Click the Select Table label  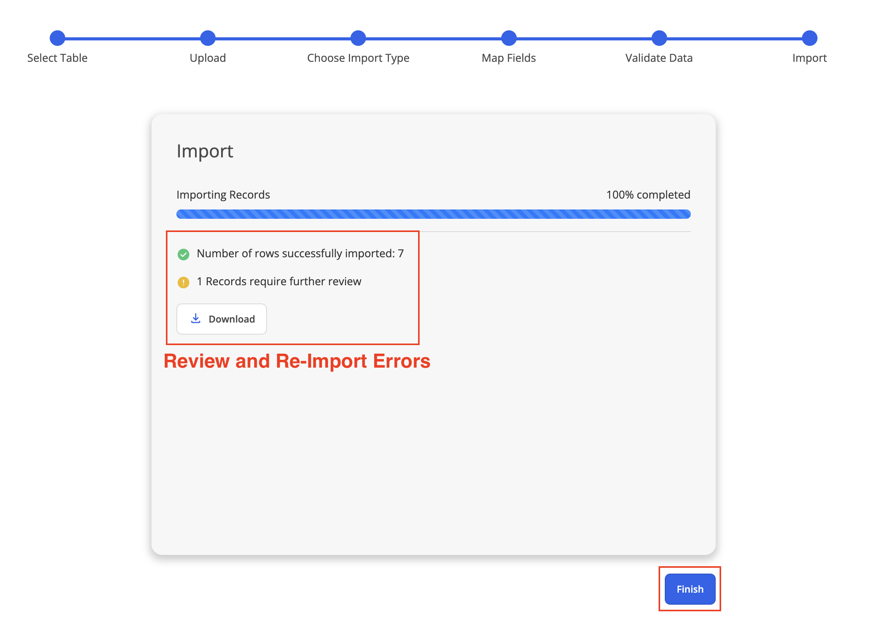coord(58,58)
